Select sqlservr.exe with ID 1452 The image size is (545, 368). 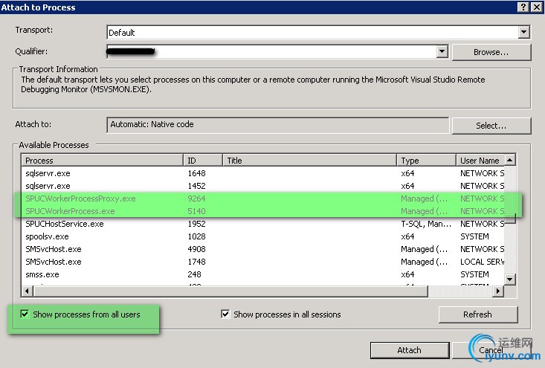pos(263,186)
